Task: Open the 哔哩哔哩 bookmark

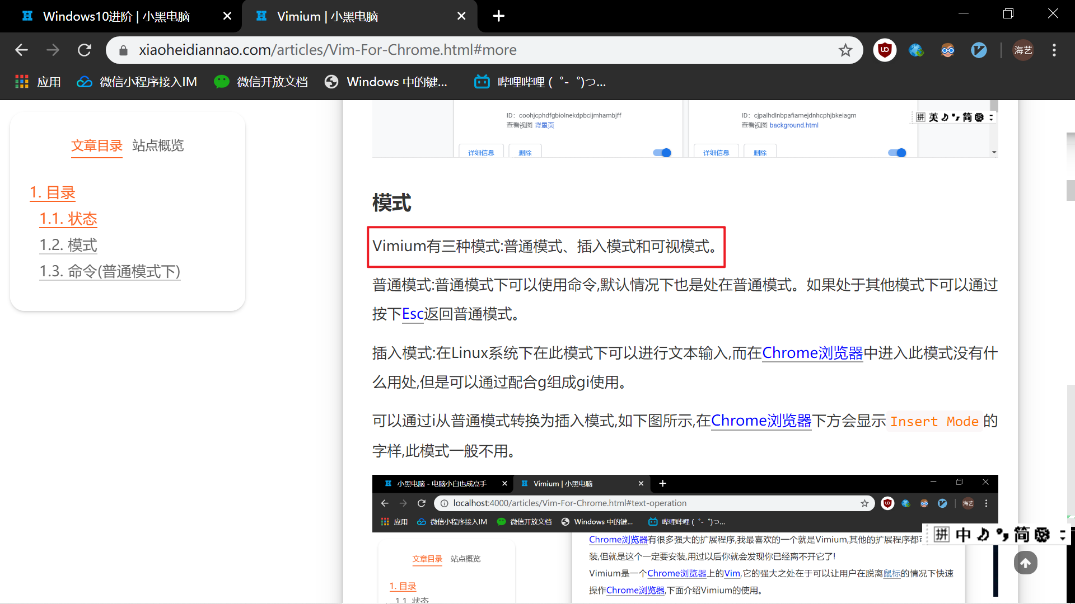Action: (x=540, y=82)
